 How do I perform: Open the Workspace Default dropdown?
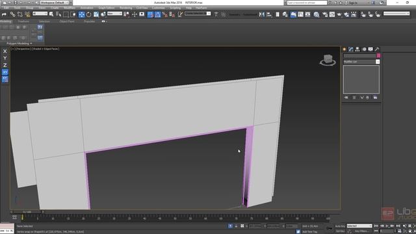tap(55, 3)
